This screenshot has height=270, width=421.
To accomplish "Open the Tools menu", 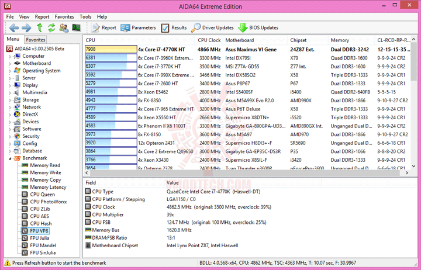I will tap(85, 16).
